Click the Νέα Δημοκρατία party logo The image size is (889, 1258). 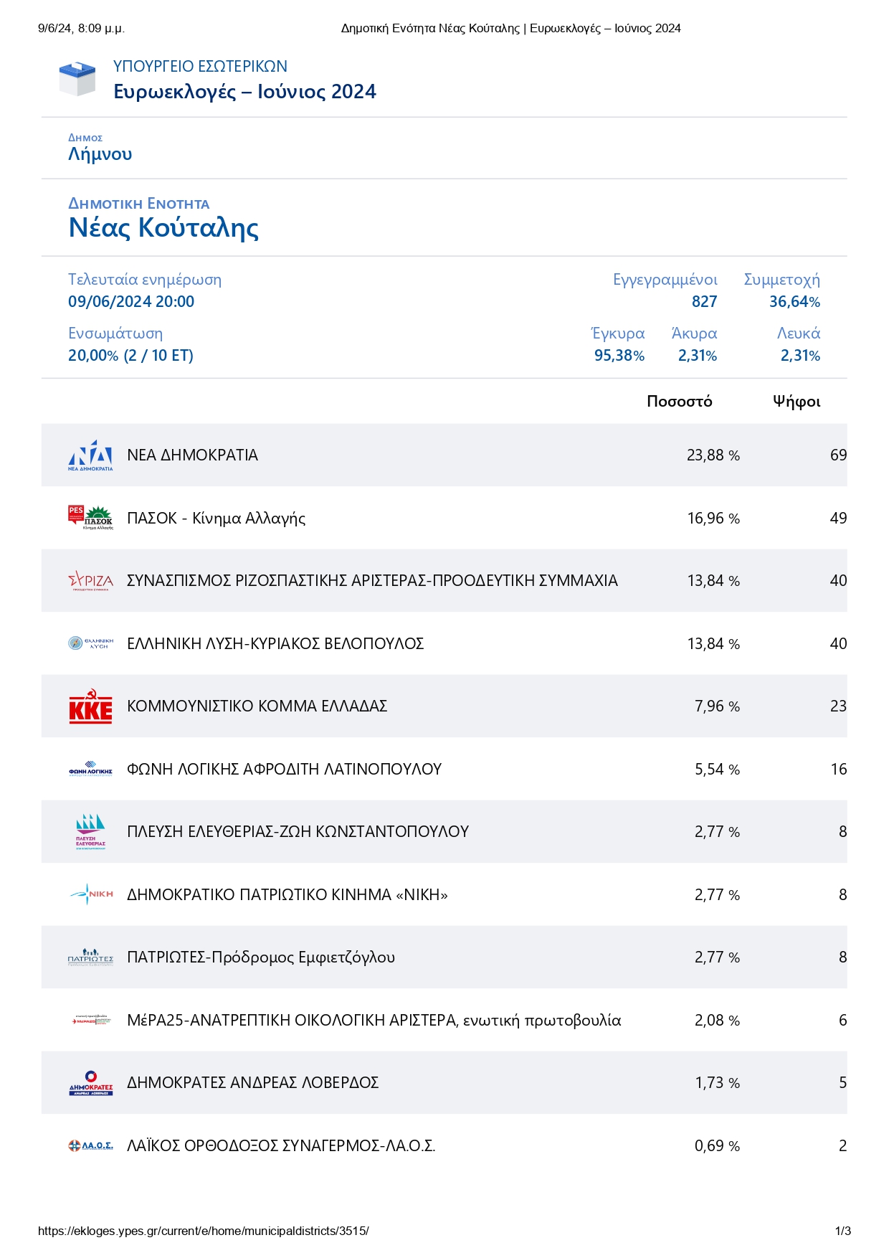[x=90, y=455]
